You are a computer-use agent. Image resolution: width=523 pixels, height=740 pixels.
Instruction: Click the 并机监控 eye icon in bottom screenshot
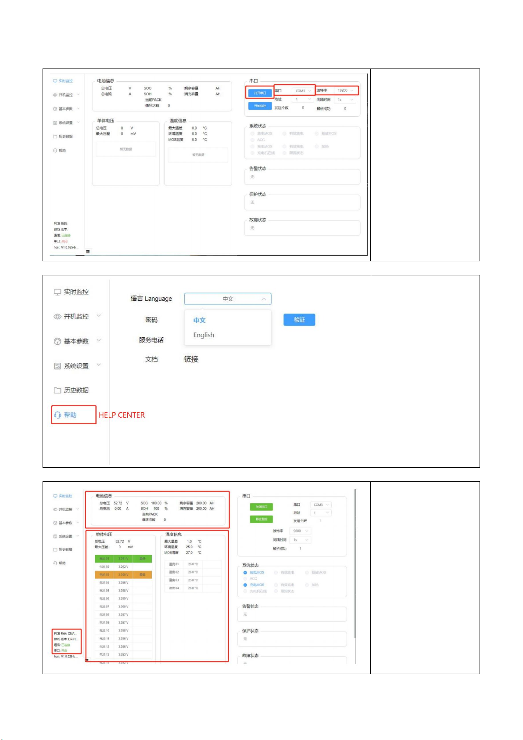coord(55,509)
